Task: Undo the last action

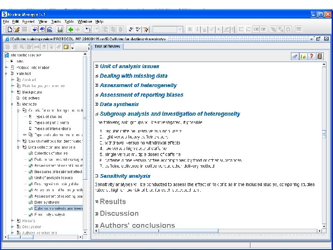Action: (x=88, y=29)
